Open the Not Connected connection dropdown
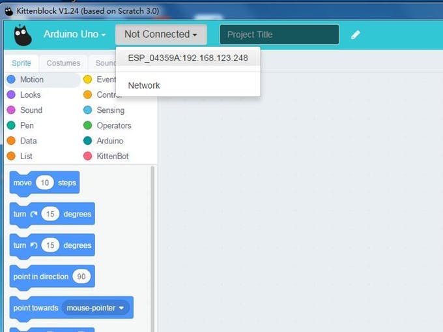Viewport: 443px width, 332px height. coord(161,34)
